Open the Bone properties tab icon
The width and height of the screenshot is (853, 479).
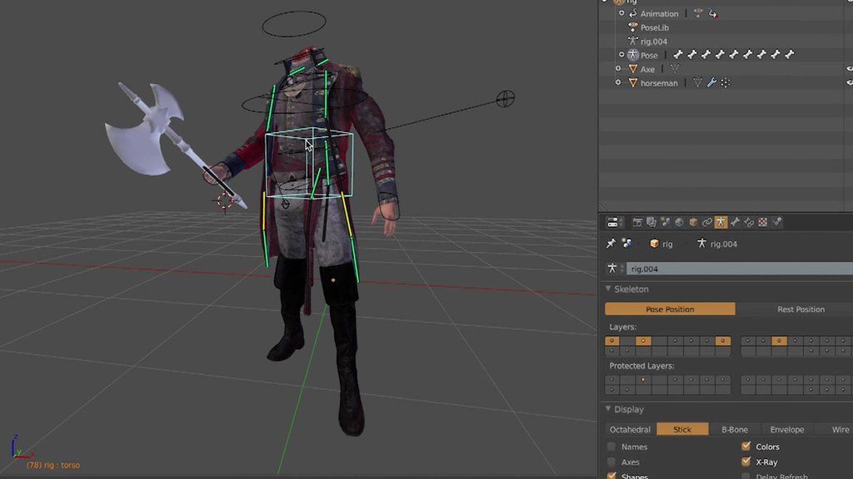tap(735, 222)
